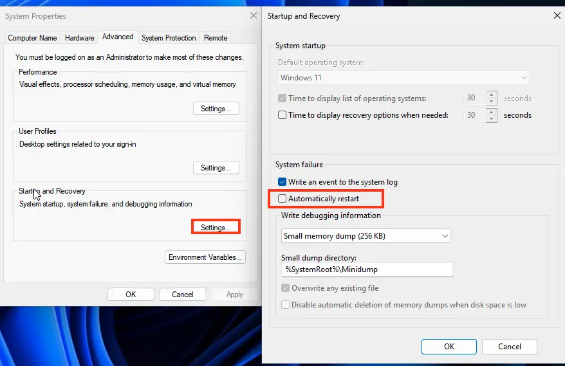Open the Hardware tab
Viewport: 565px width, 366px height.
[80, 38]
